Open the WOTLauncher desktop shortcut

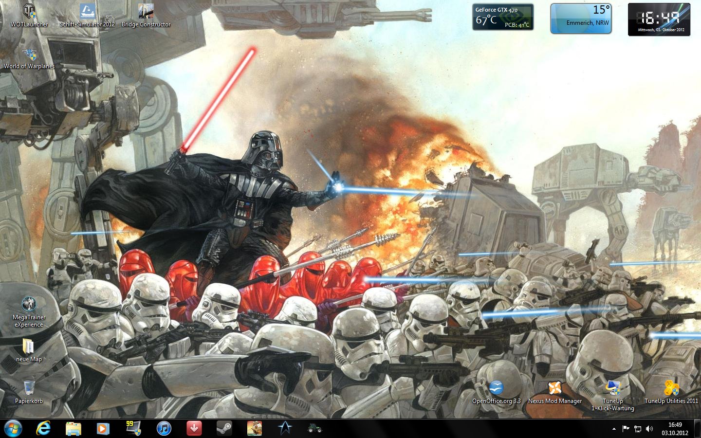29,13
